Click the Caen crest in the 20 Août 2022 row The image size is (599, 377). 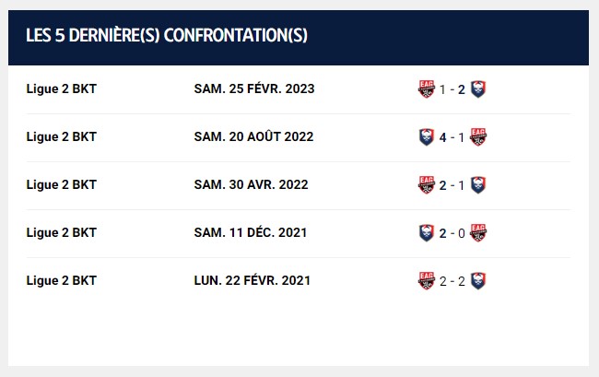(x=427, y=137)
